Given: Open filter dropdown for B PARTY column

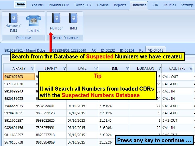Looking at the screenshot, I should tap(64, 68).
